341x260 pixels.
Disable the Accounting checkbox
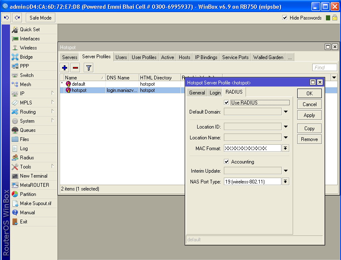[x=226, y=161]
